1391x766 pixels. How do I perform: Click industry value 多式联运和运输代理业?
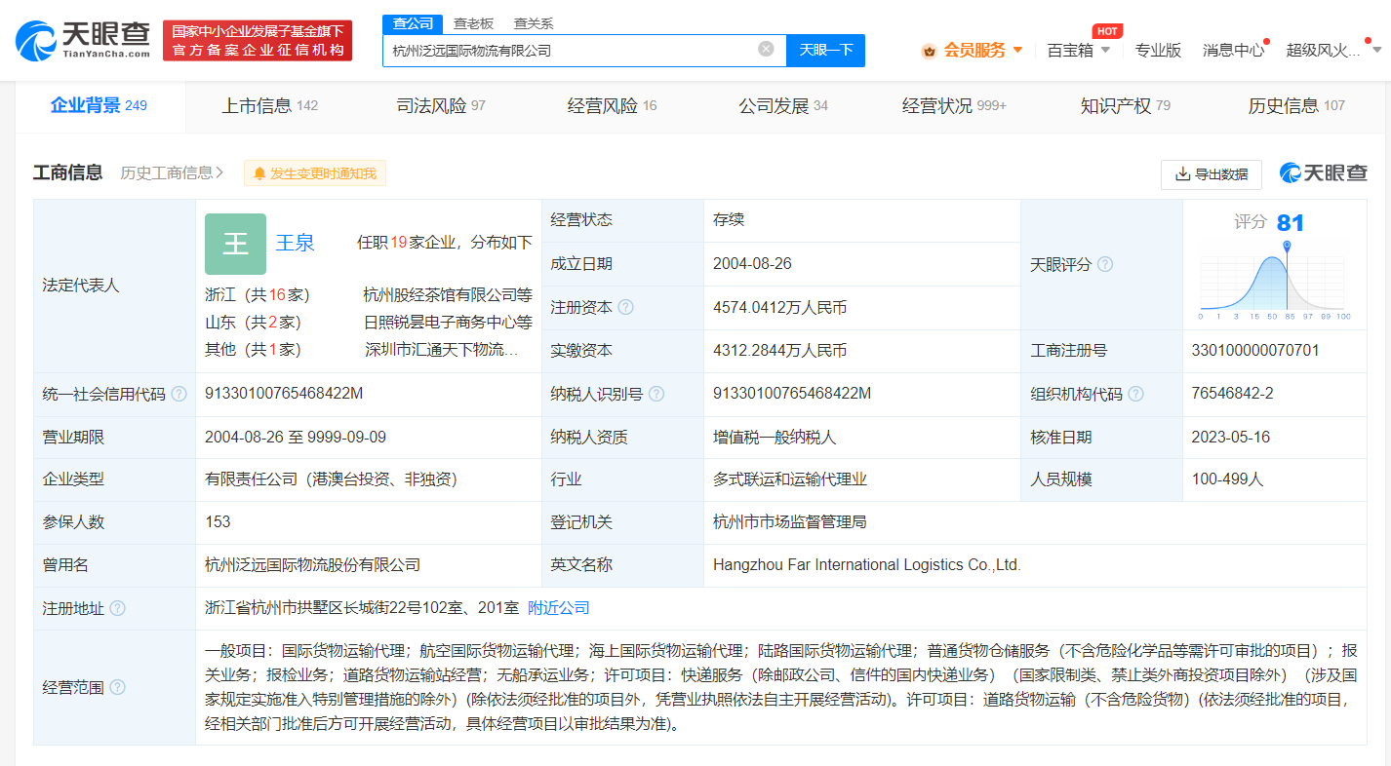[x=790, y=479]
